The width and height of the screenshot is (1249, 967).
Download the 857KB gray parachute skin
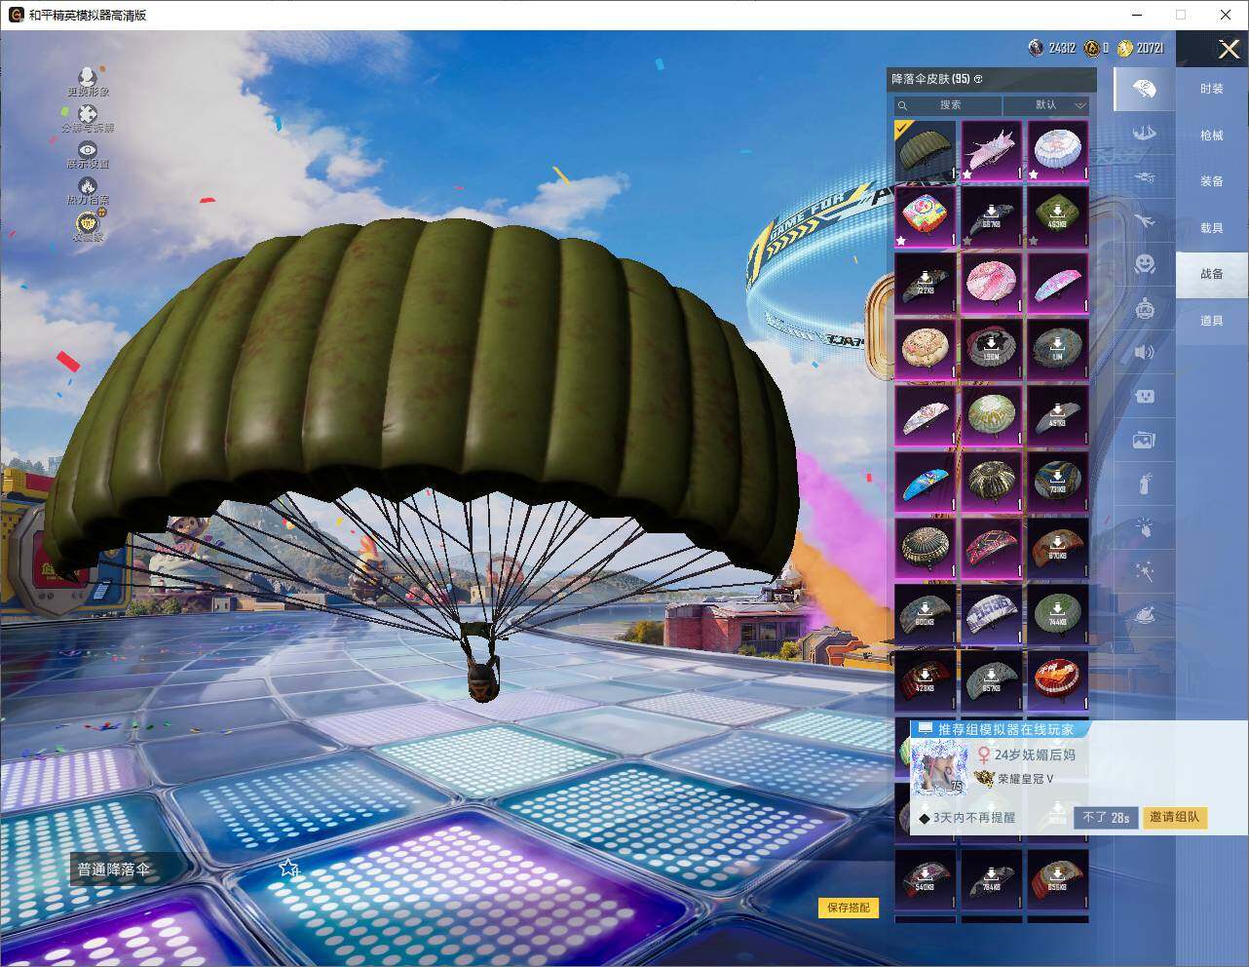point(992,680)
